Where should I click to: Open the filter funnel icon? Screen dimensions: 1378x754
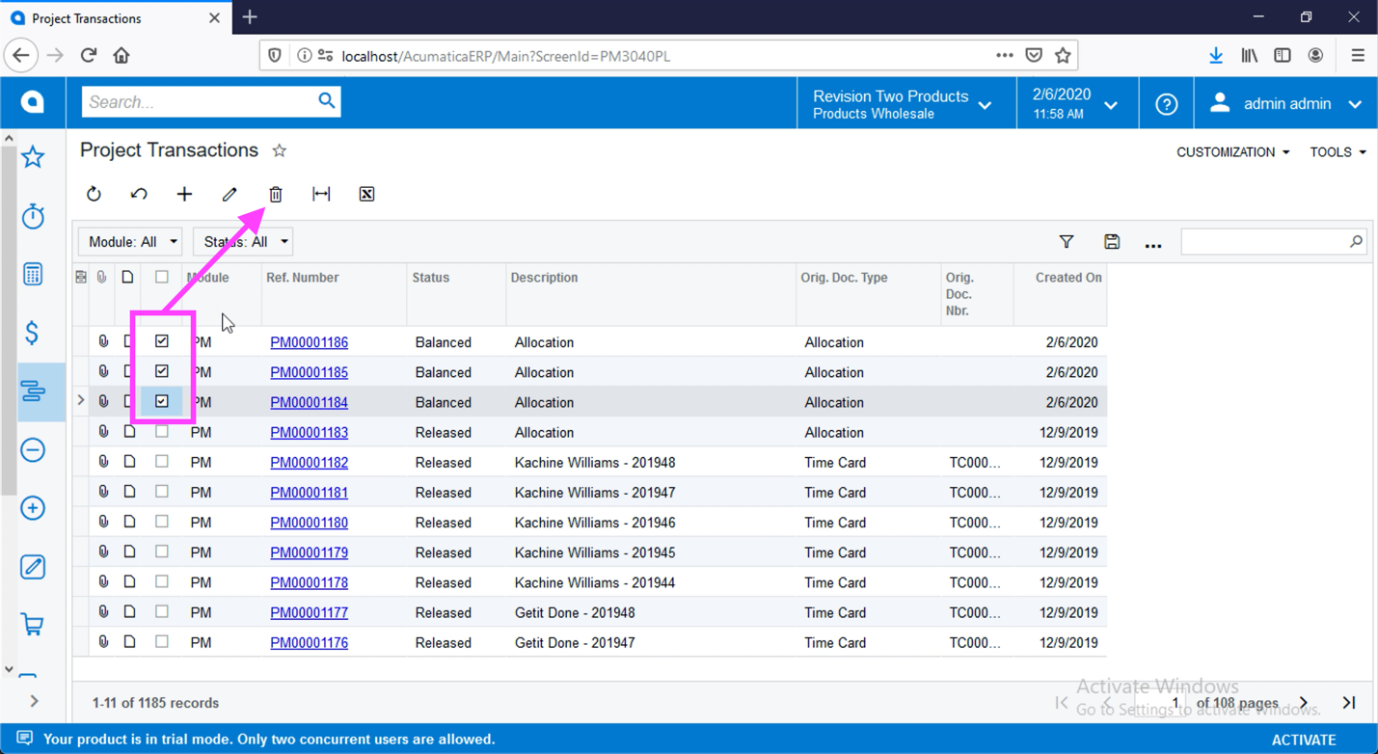pos(1067,241)
